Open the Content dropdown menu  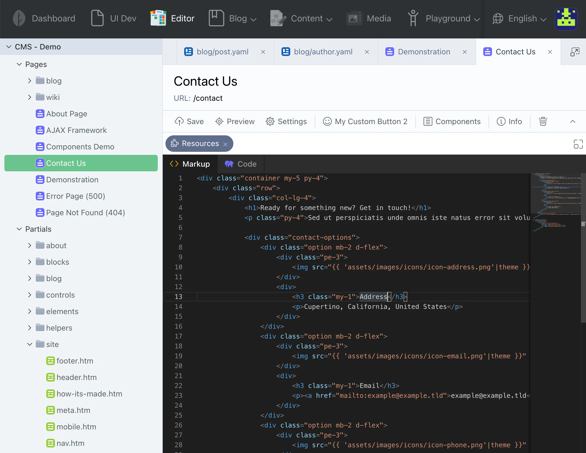(301, 18)
